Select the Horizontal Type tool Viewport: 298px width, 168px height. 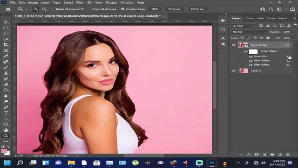coord(6,113)
